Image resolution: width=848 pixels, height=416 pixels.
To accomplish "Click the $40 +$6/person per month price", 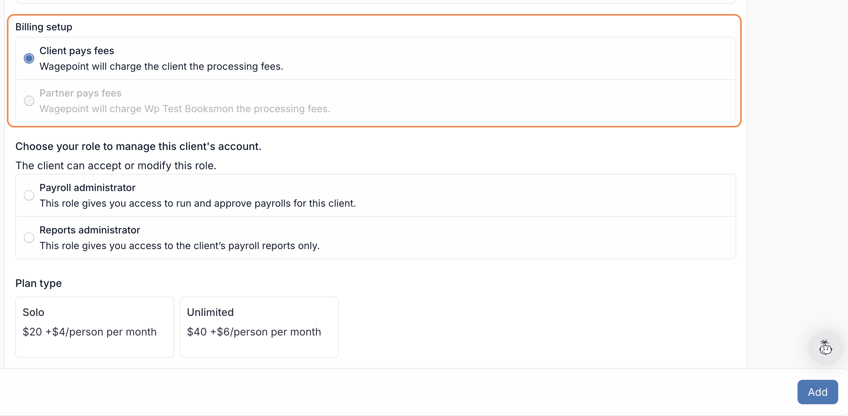I will [x=254, y=332].
